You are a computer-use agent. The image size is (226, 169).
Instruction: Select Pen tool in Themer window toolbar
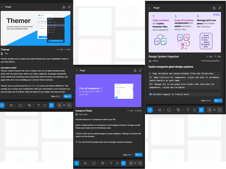coord(29,105)
